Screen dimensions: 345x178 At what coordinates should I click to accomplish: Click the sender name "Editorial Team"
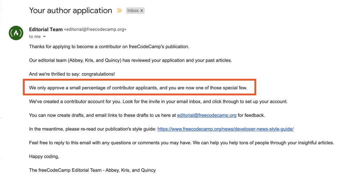click(46, 29)
